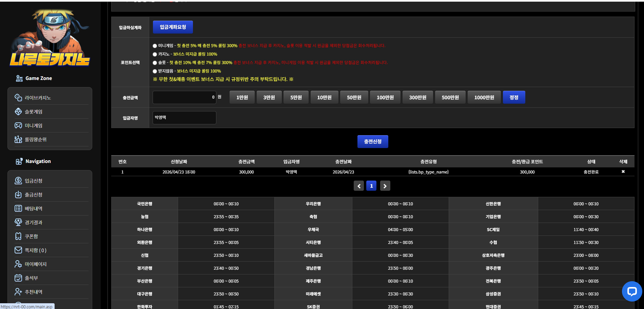Open the live chat bubble icon
644x309 pixels.
632,291
